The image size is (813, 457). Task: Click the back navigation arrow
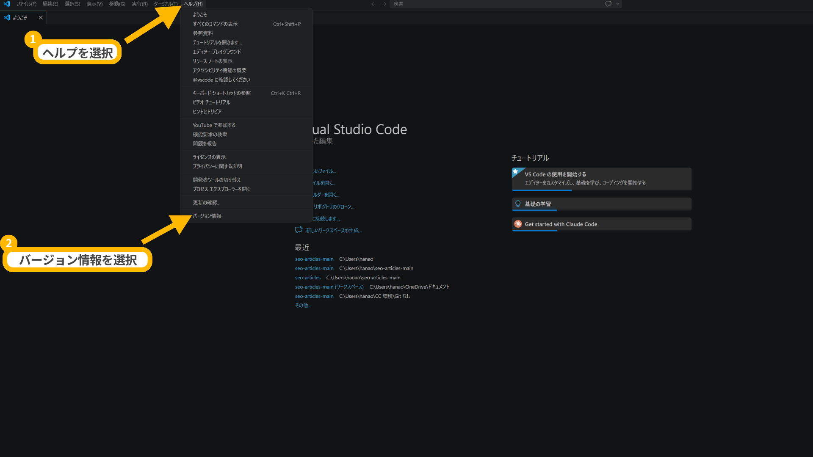point(373,4)
